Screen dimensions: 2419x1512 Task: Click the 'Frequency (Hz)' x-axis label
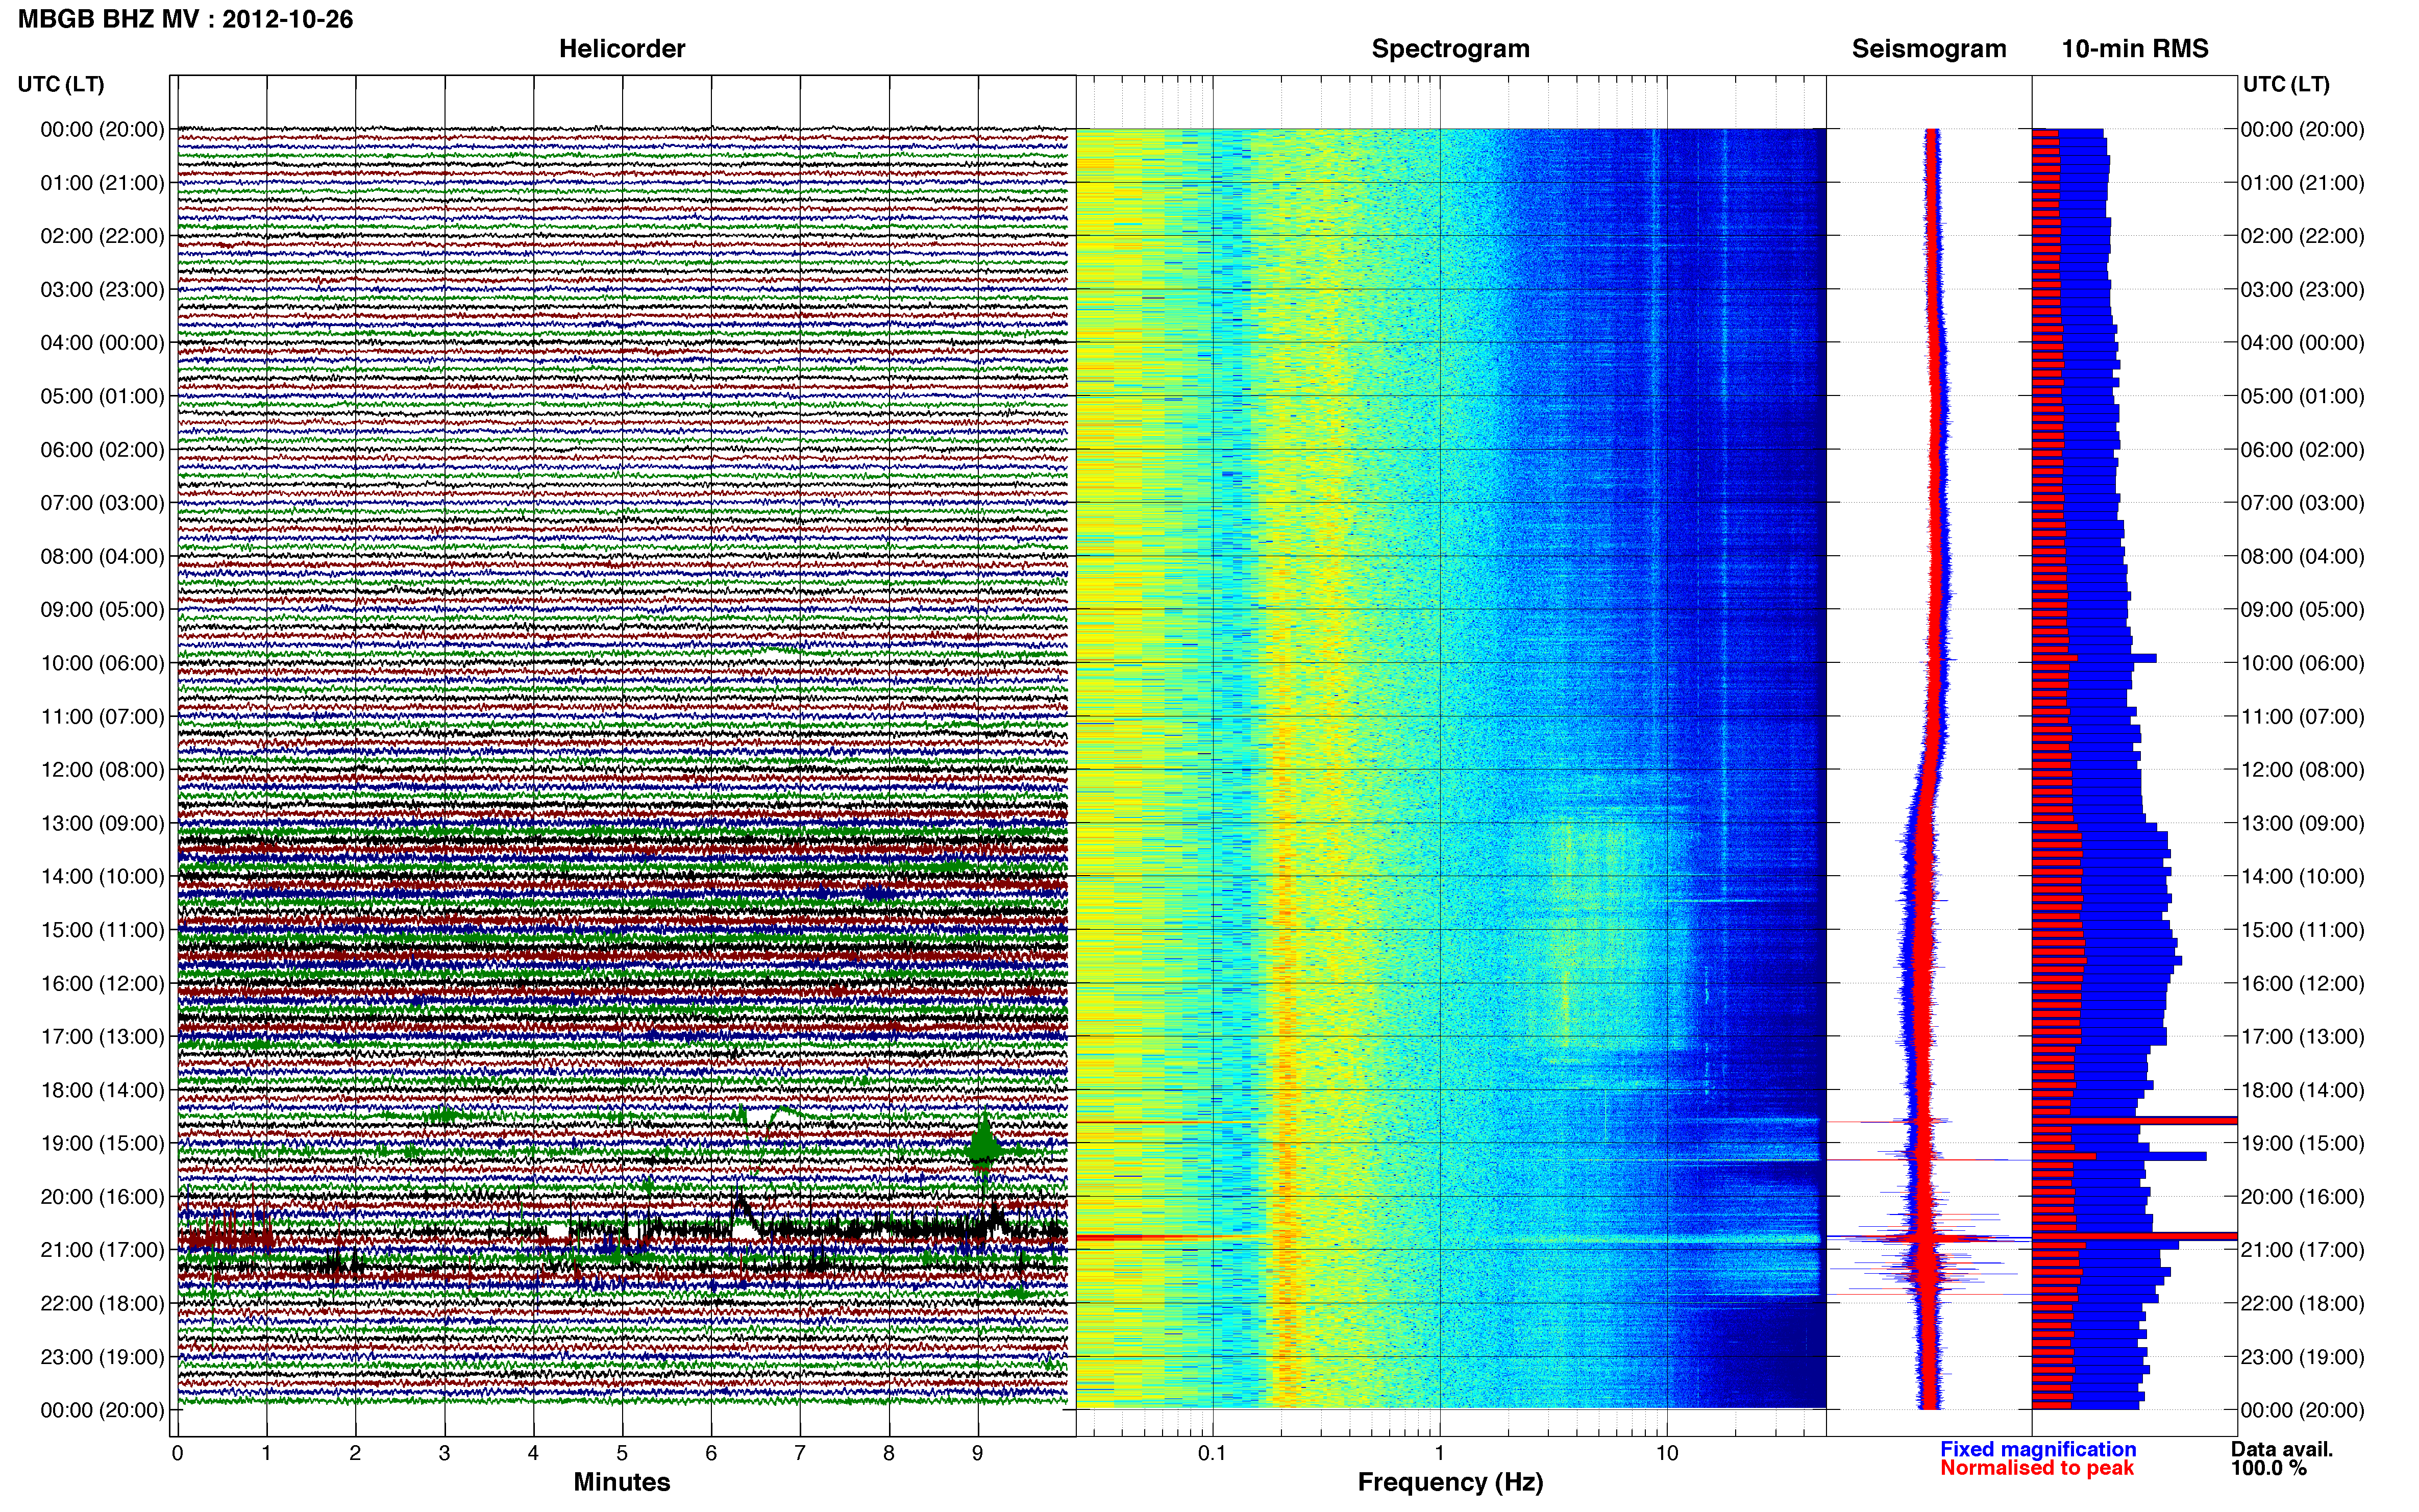pos(1450,1483)
